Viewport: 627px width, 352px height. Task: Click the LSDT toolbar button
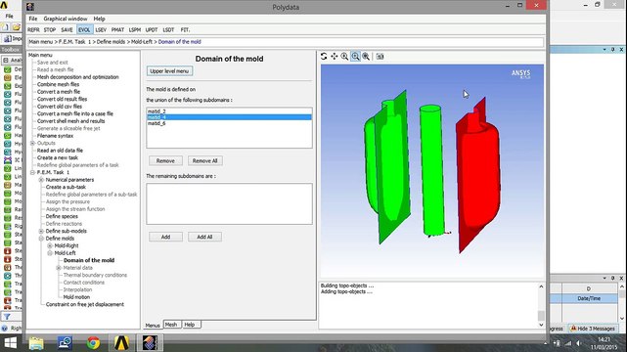(x=168, y=30)
